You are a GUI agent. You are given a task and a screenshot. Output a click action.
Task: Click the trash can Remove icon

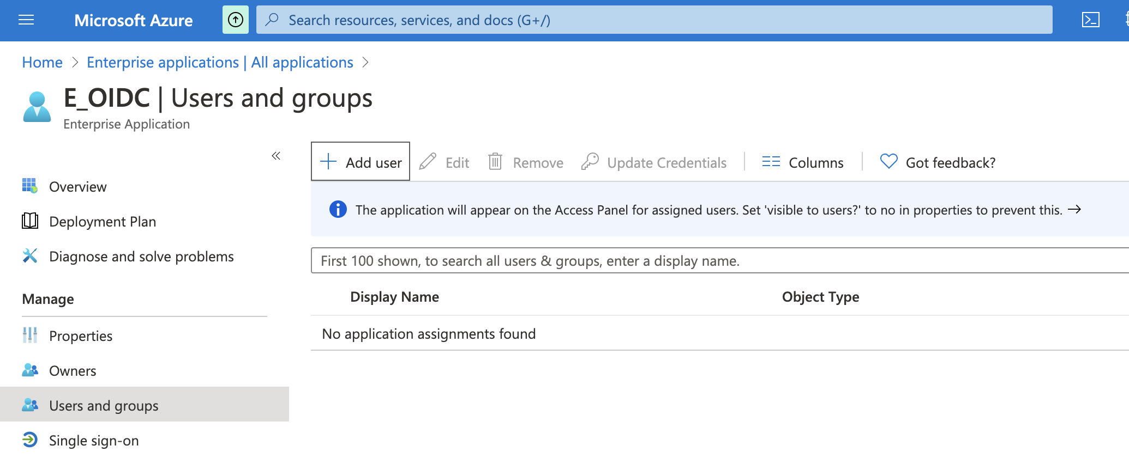pyautogui.click(x=495, y=161)
